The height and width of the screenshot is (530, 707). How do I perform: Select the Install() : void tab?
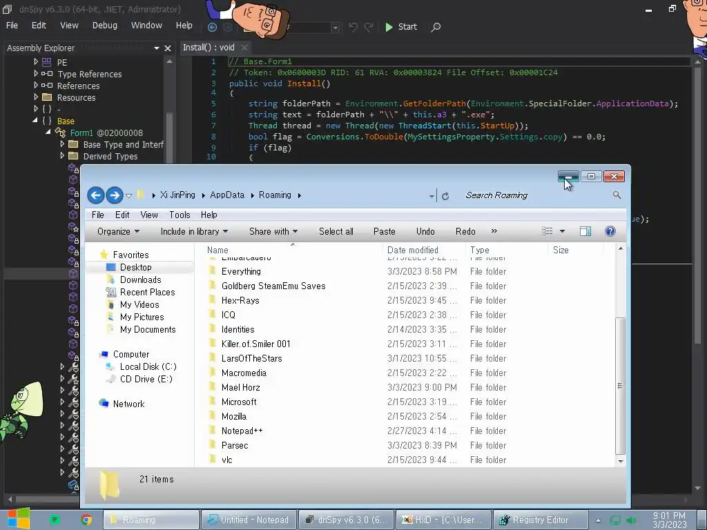click(x=209, y=48)
